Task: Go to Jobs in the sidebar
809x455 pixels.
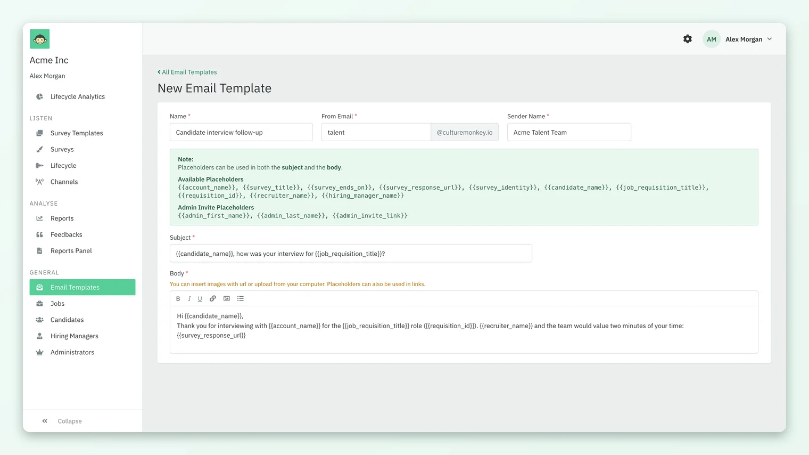Action: pos(82,304)
